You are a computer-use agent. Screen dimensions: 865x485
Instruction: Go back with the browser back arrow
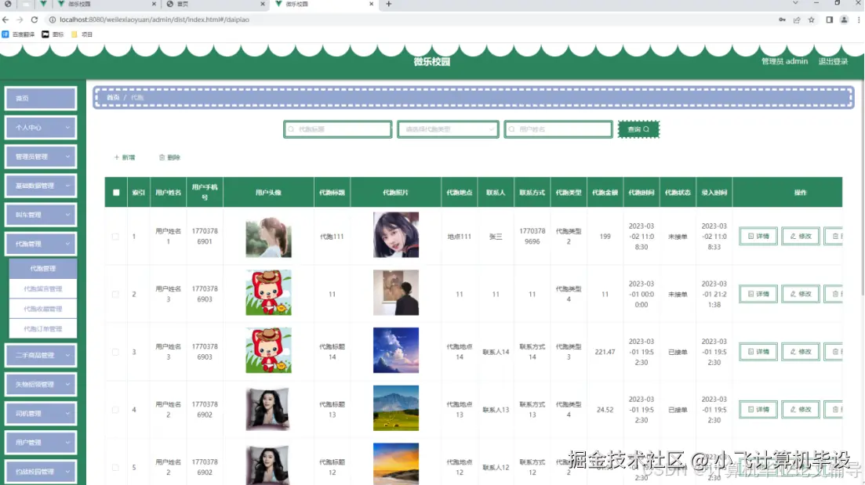click(6, 20)
